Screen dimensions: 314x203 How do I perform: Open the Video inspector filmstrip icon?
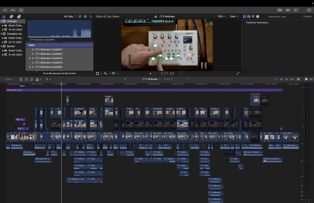click(249, 16)
